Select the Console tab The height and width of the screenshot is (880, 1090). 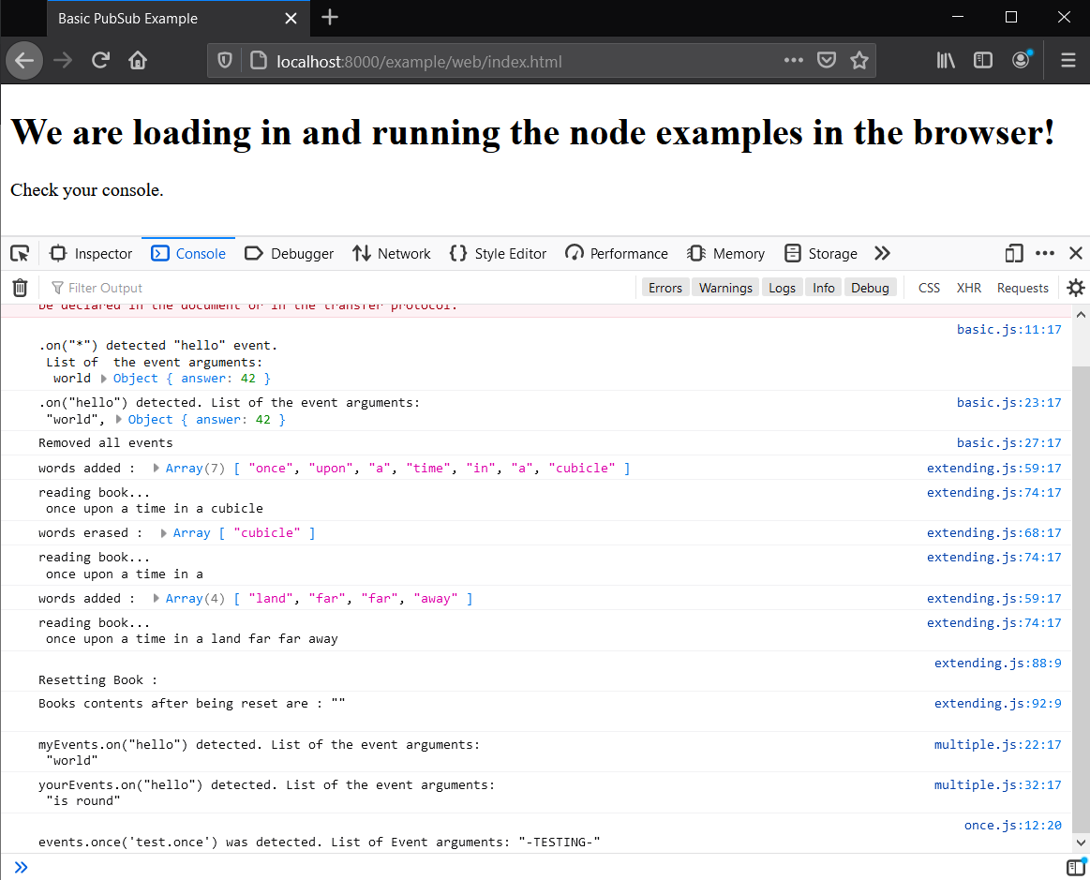[188, 254]
